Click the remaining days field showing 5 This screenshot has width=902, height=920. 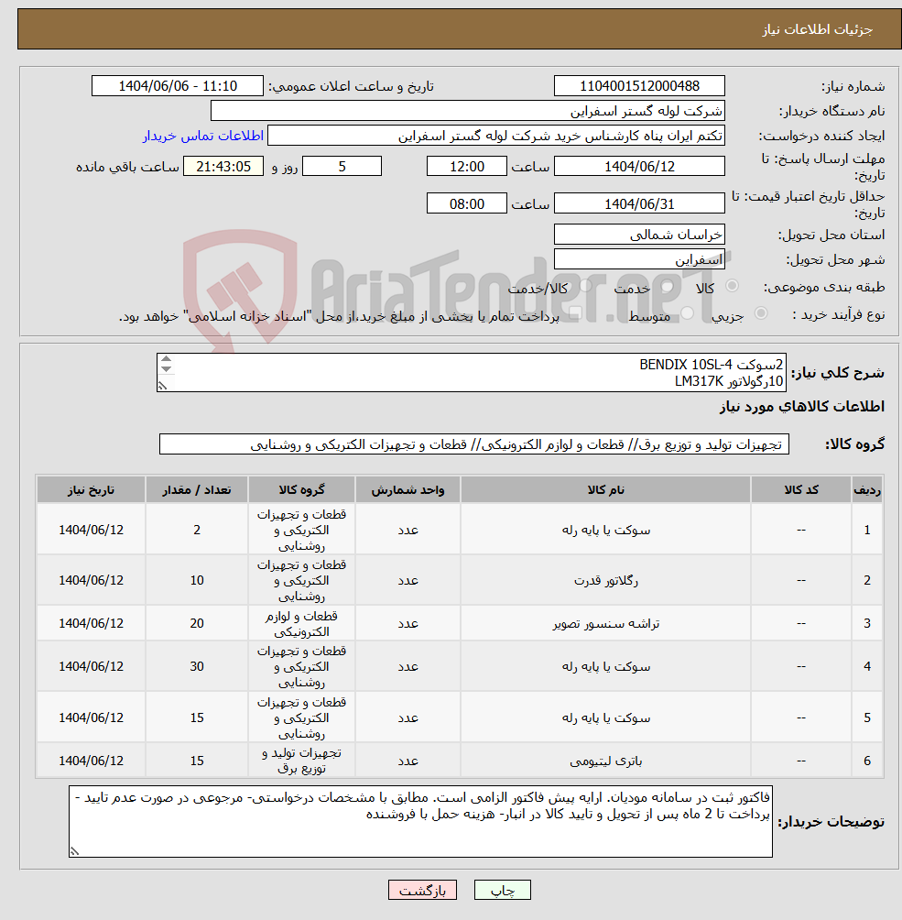[x=342, y=166]
